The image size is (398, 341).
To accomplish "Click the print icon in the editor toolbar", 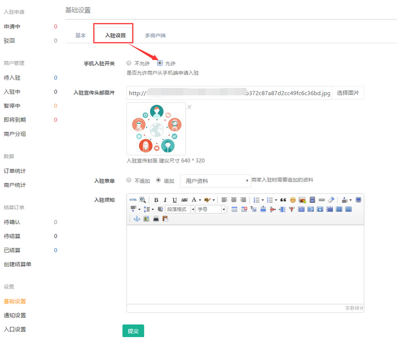I will 156,219.
